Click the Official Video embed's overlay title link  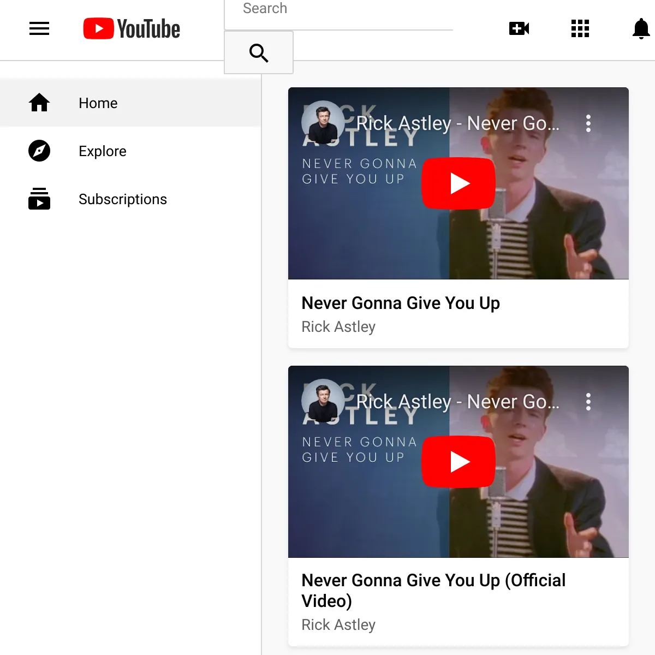458,402
